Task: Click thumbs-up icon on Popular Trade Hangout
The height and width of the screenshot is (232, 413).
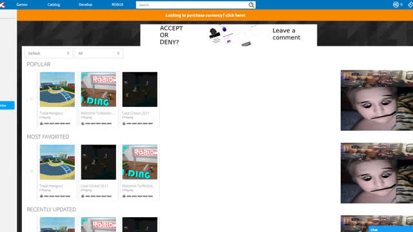Action: (x=41, y=123)
